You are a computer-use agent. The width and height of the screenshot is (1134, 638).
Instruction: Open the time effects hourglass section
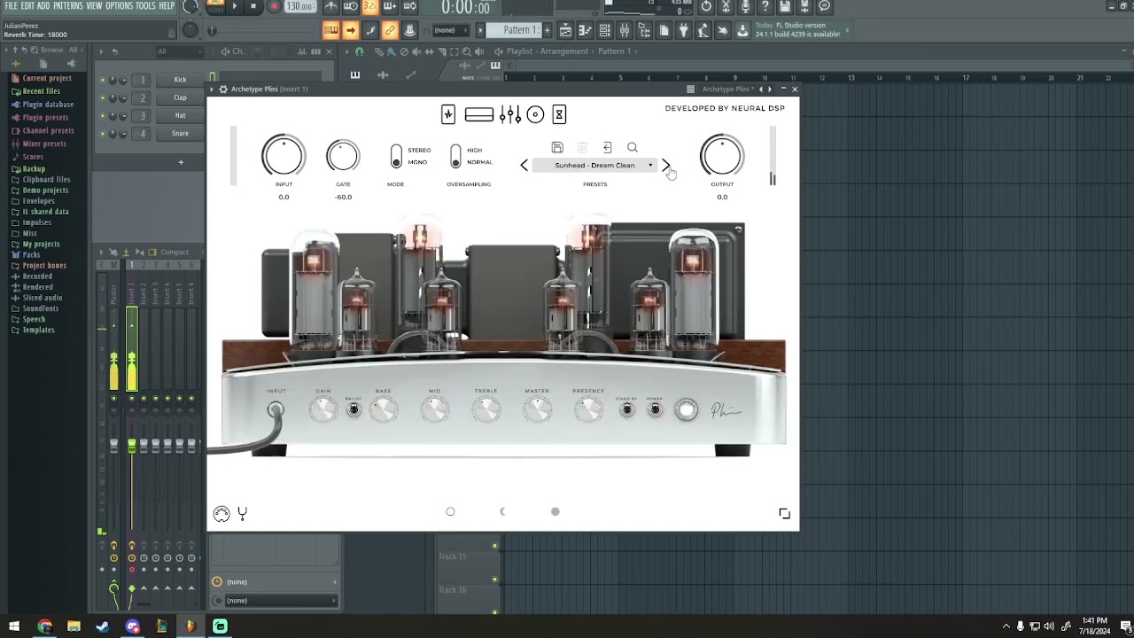[x=559, y=114]
